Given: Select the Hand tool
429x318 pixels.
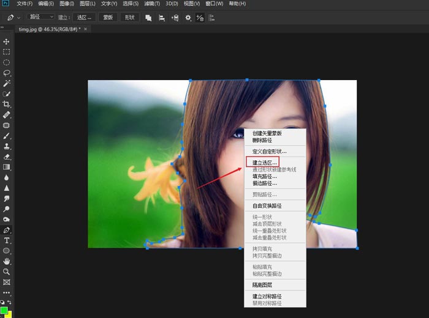Looking at the screenshot, I should click(7, 261).
